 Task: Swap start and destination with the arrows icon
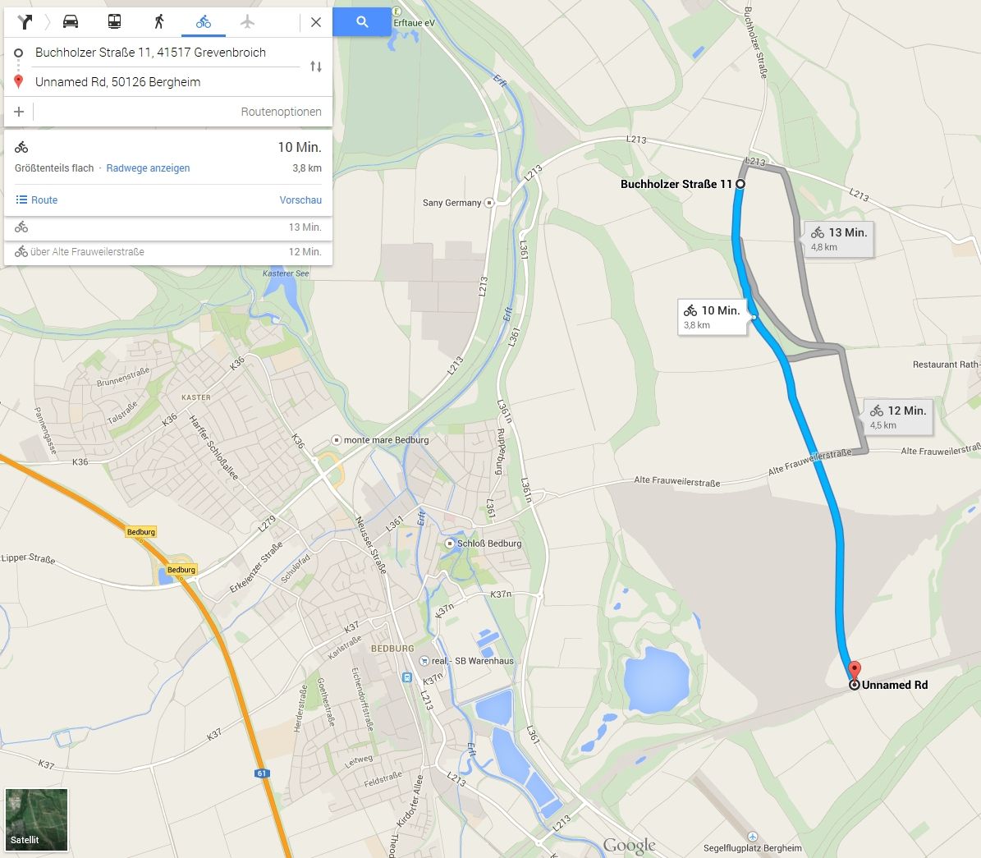point(316,67)
